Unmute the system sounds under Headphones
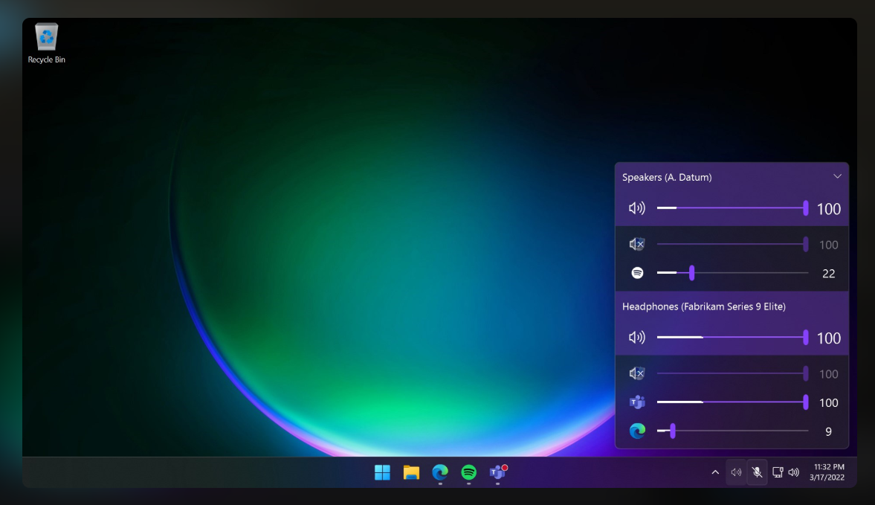This screenshot has width=875, height=505. click(636, 373)
